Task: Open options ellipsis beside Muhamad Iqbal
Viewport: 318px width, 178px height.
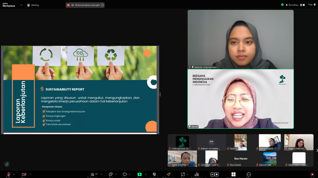Action: click(x=102, y=5)
